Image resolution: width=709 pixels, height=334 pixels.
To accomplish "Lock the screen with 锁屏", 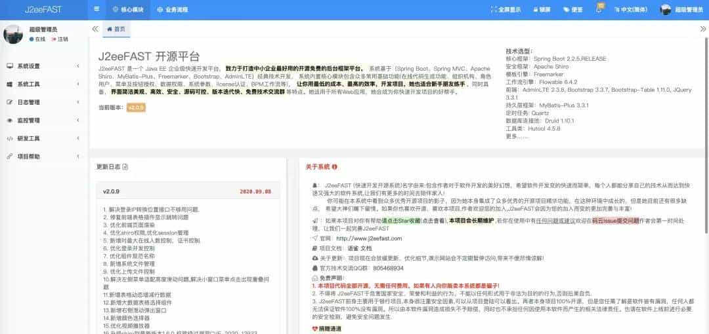I will pos(542,9).
